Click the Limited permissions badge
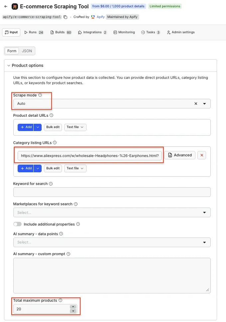This screenshot has width=226, height=322. [x=165, y=6]
